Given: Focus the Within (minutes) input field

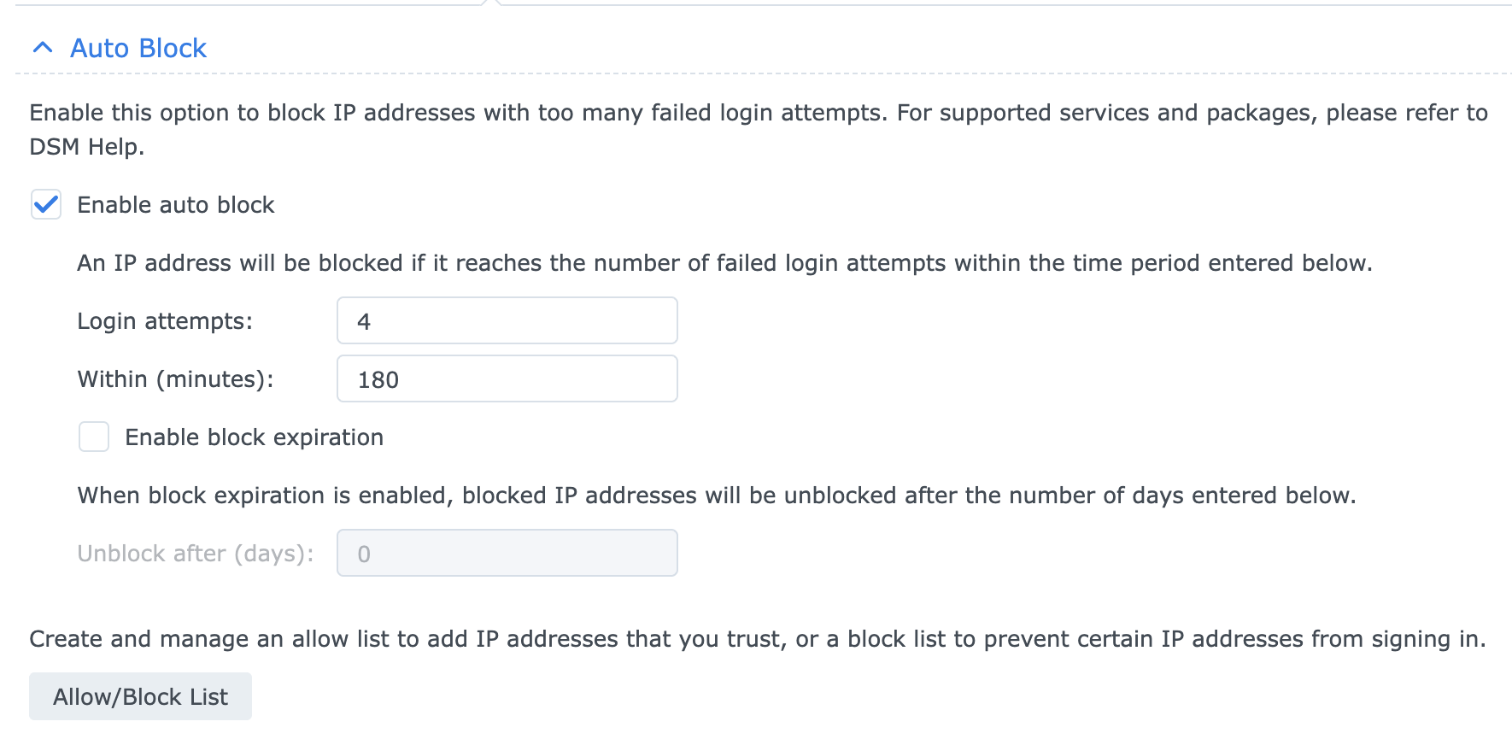Looking at the screenshot, I should pos(507,378).
